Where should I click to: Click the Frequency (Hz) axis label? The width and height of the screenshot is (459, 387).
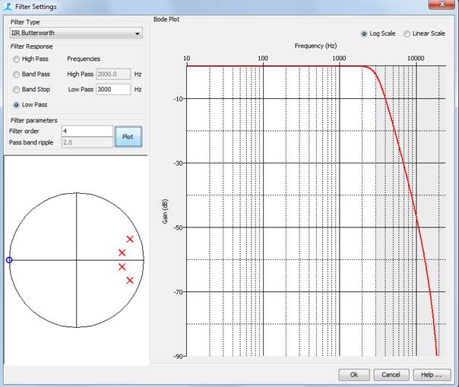click(315, 46)
